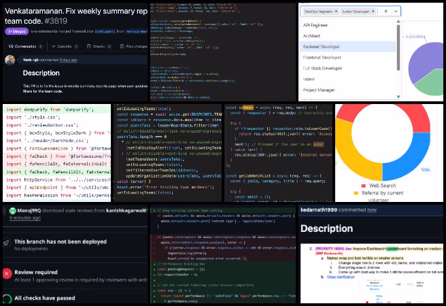Click the Files changed tab diff icon
The height and width of the screenshot is (306, 446).
pyautogui.click(x=122, y=46)
